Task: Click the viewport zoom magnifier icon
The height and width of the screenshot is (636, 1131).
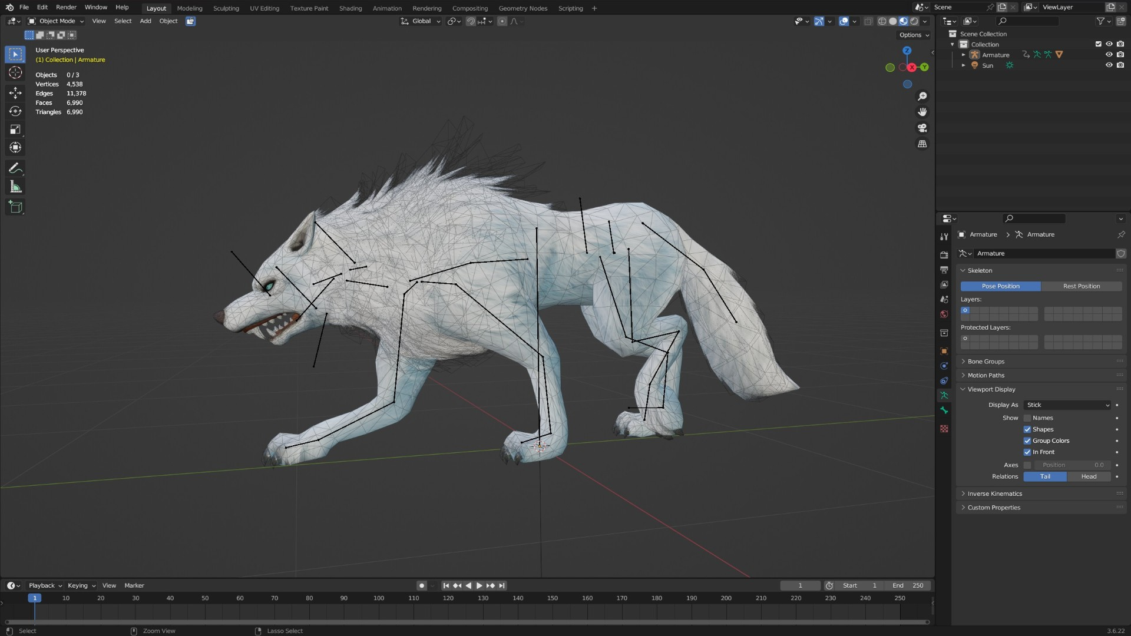Action: [x=922, y=96]
